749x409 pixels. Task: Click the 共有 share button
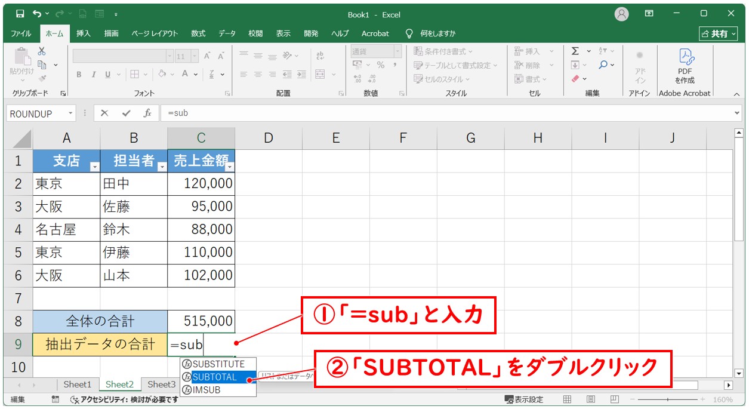[718, 34]
